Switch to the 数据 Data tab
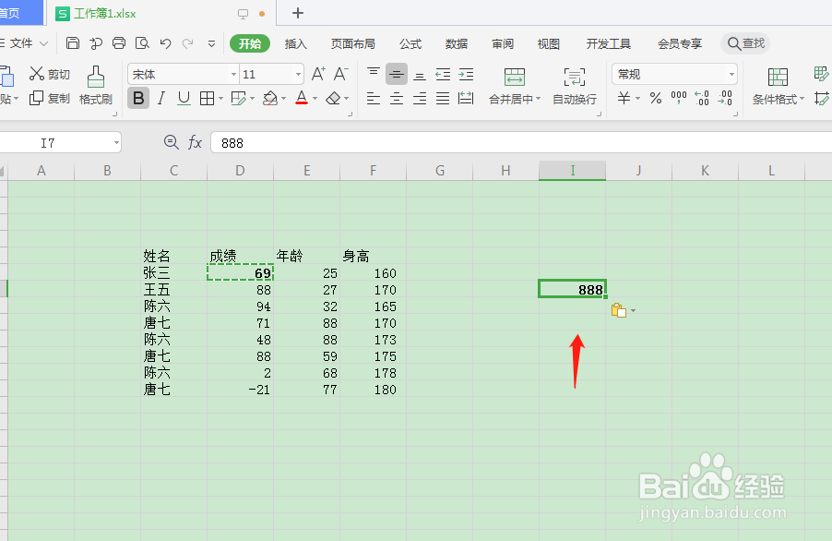Viewport: 832px width, 541px height. tap(457, 43)
